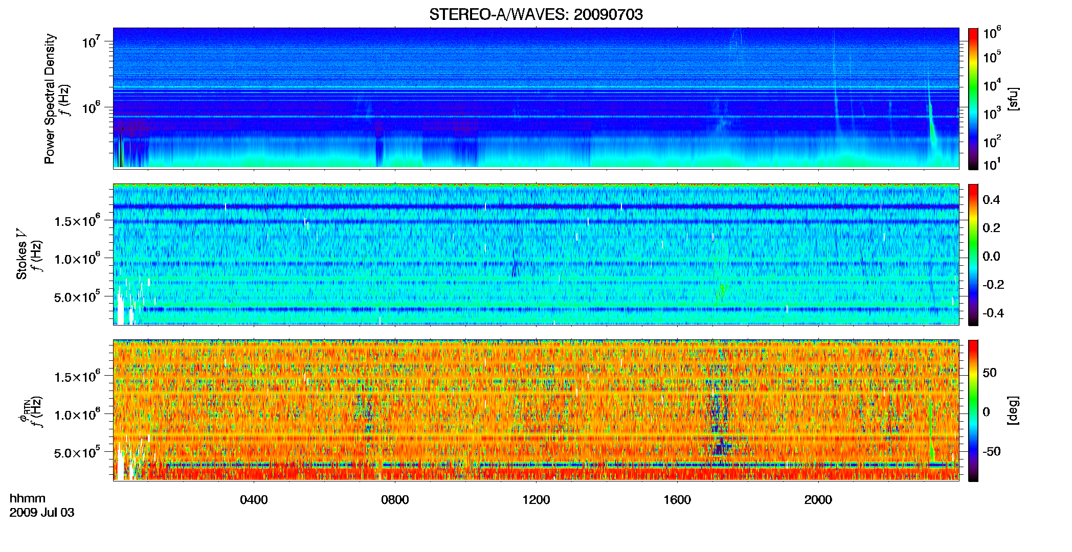
Task: Click the top spectrogram panel
Action: click(536, 98)
